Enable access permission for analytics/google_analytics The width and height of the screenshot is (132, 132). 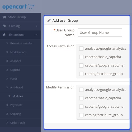click(81, 49)
